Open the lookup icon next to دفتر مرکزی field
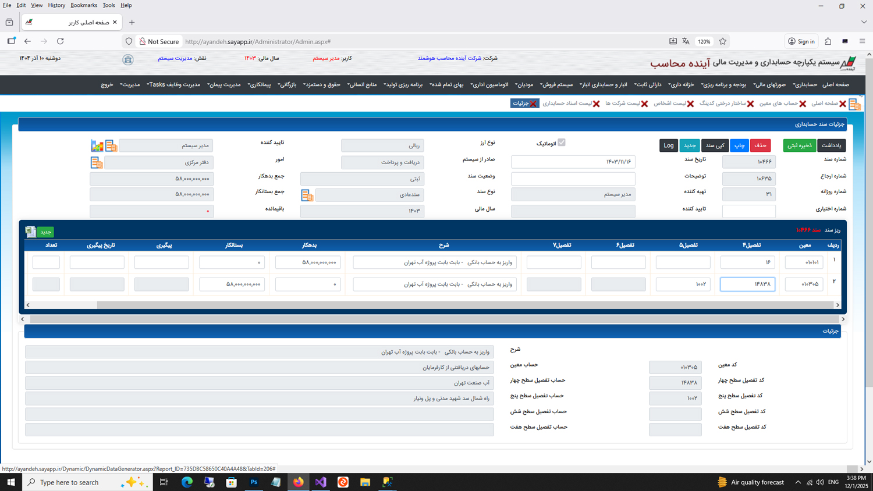873x491 pixels. coord(97,163)
